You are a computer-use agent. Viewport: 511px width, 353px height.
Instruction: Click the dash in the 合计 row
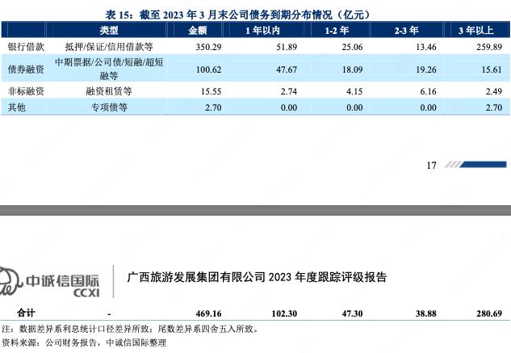[x=109, y=314]
